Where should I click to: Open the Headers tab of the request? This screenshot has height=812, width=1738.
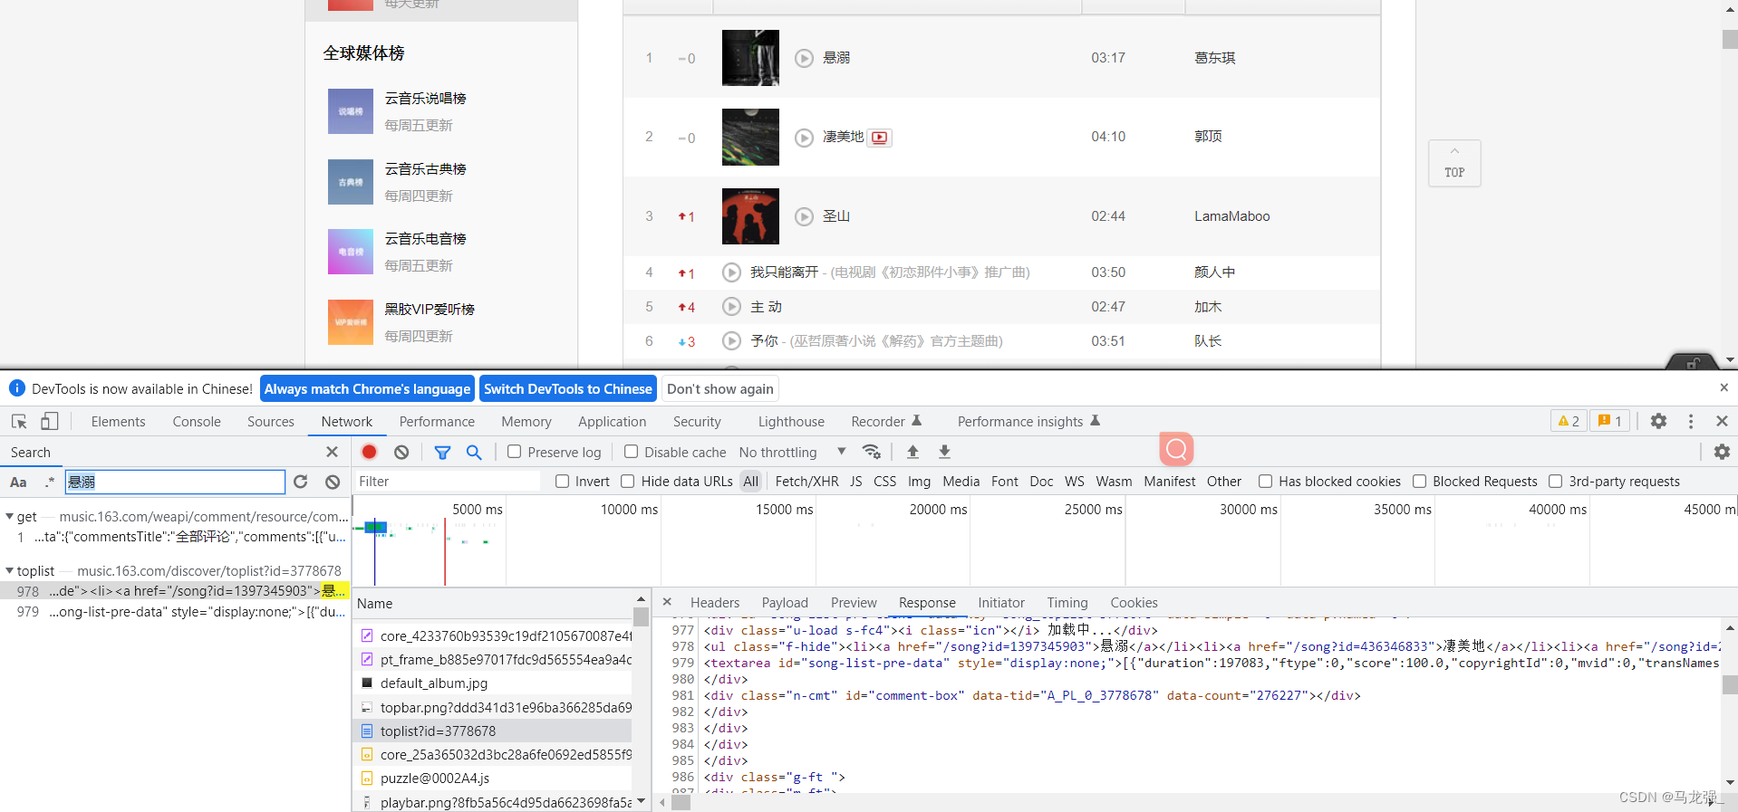click(x=715, y=603)
